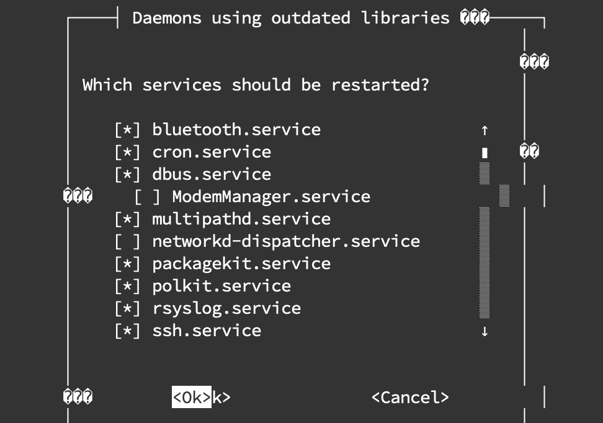Viewport: 603px width, 423px height.
Task: Toggle multipathd.service checkbox off
Action: tap(127, 219)
